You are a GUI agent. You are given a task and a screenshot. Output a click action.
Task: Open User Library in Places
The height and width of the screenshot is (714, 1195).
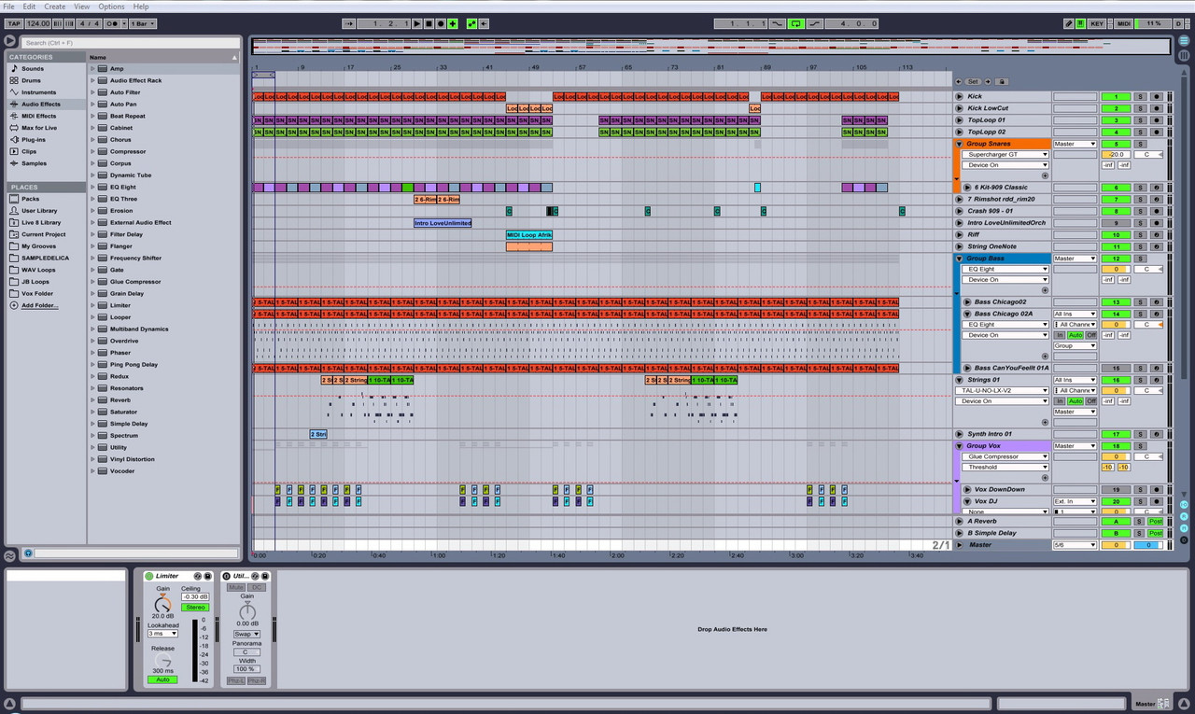coord(39,211)
